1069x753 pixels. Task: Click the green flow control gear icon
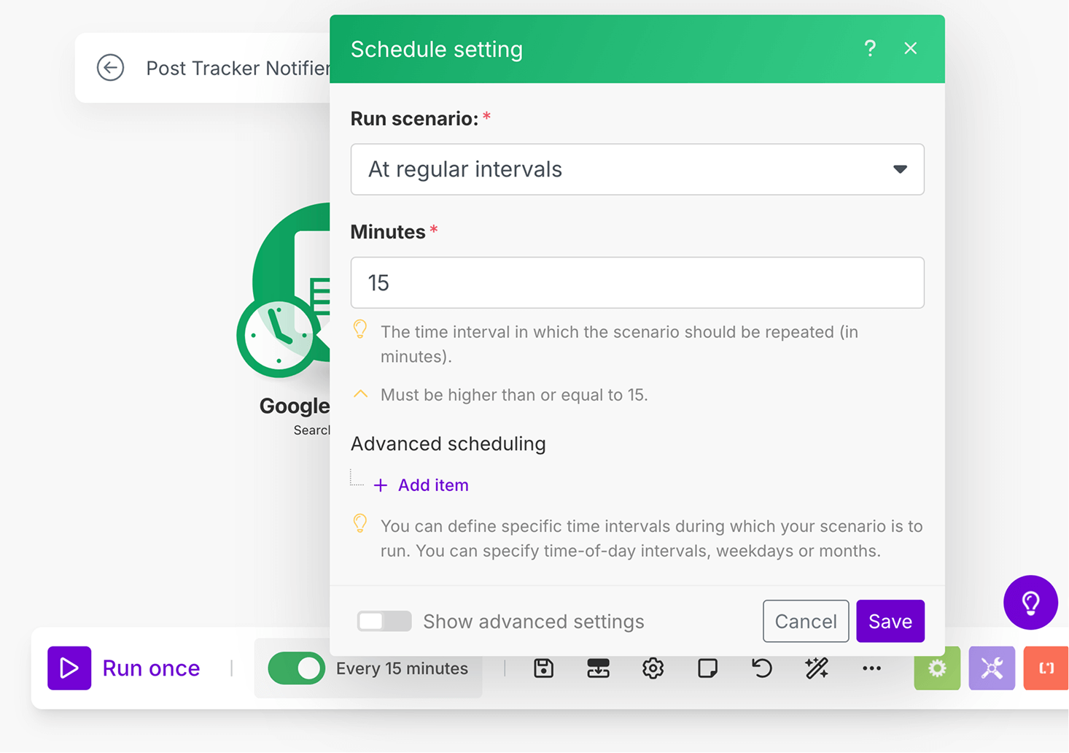(x=937, y=668)
